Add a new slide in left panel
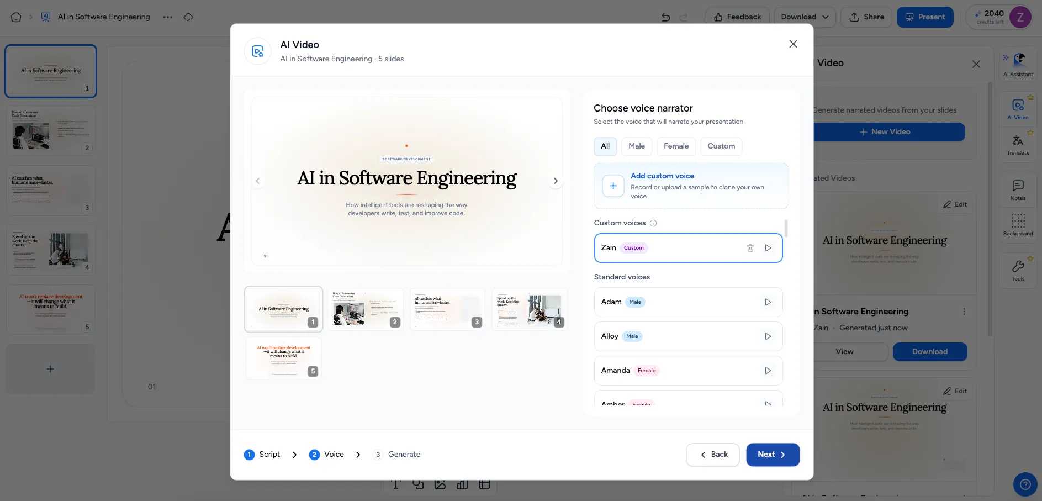This screenshot has height=501, width=1042. (x=50, y=369)
